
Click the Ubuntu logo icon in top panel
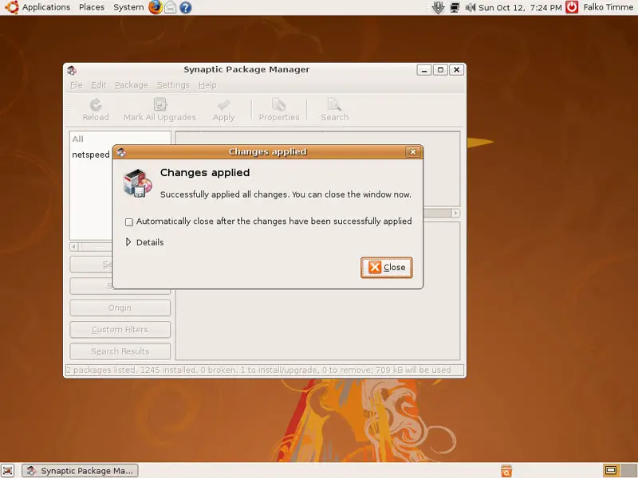click(x=11, y=7)
